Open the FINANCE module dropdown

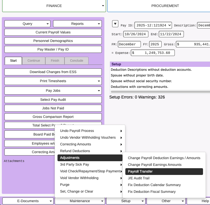click(54, 6)
